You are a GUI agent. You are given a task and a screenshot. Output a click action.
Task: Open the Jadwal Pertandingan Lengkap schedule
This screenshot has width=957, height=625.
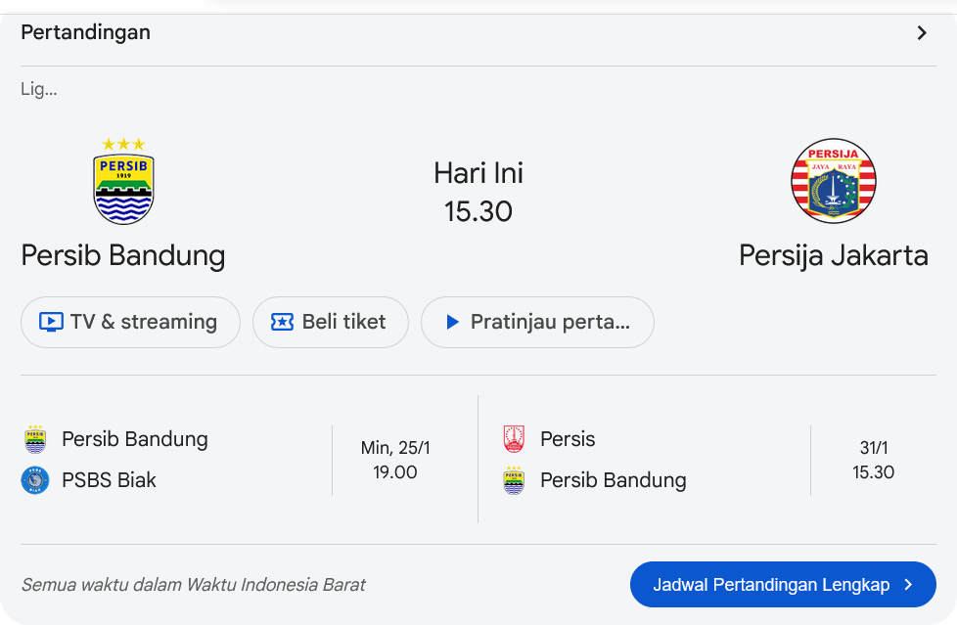783,585
